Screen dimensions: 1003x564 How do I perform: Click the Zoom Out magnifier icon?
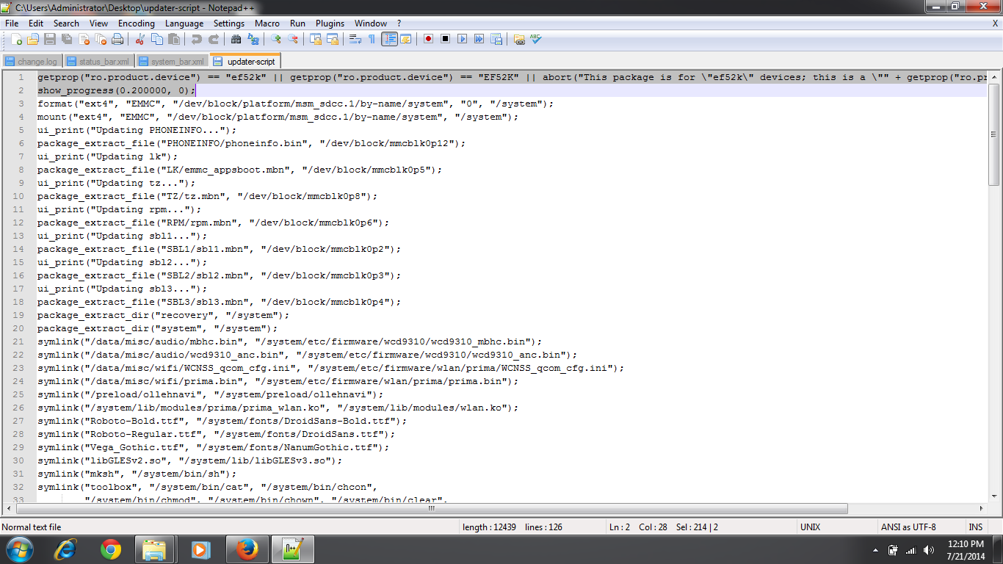coord(293,39)
